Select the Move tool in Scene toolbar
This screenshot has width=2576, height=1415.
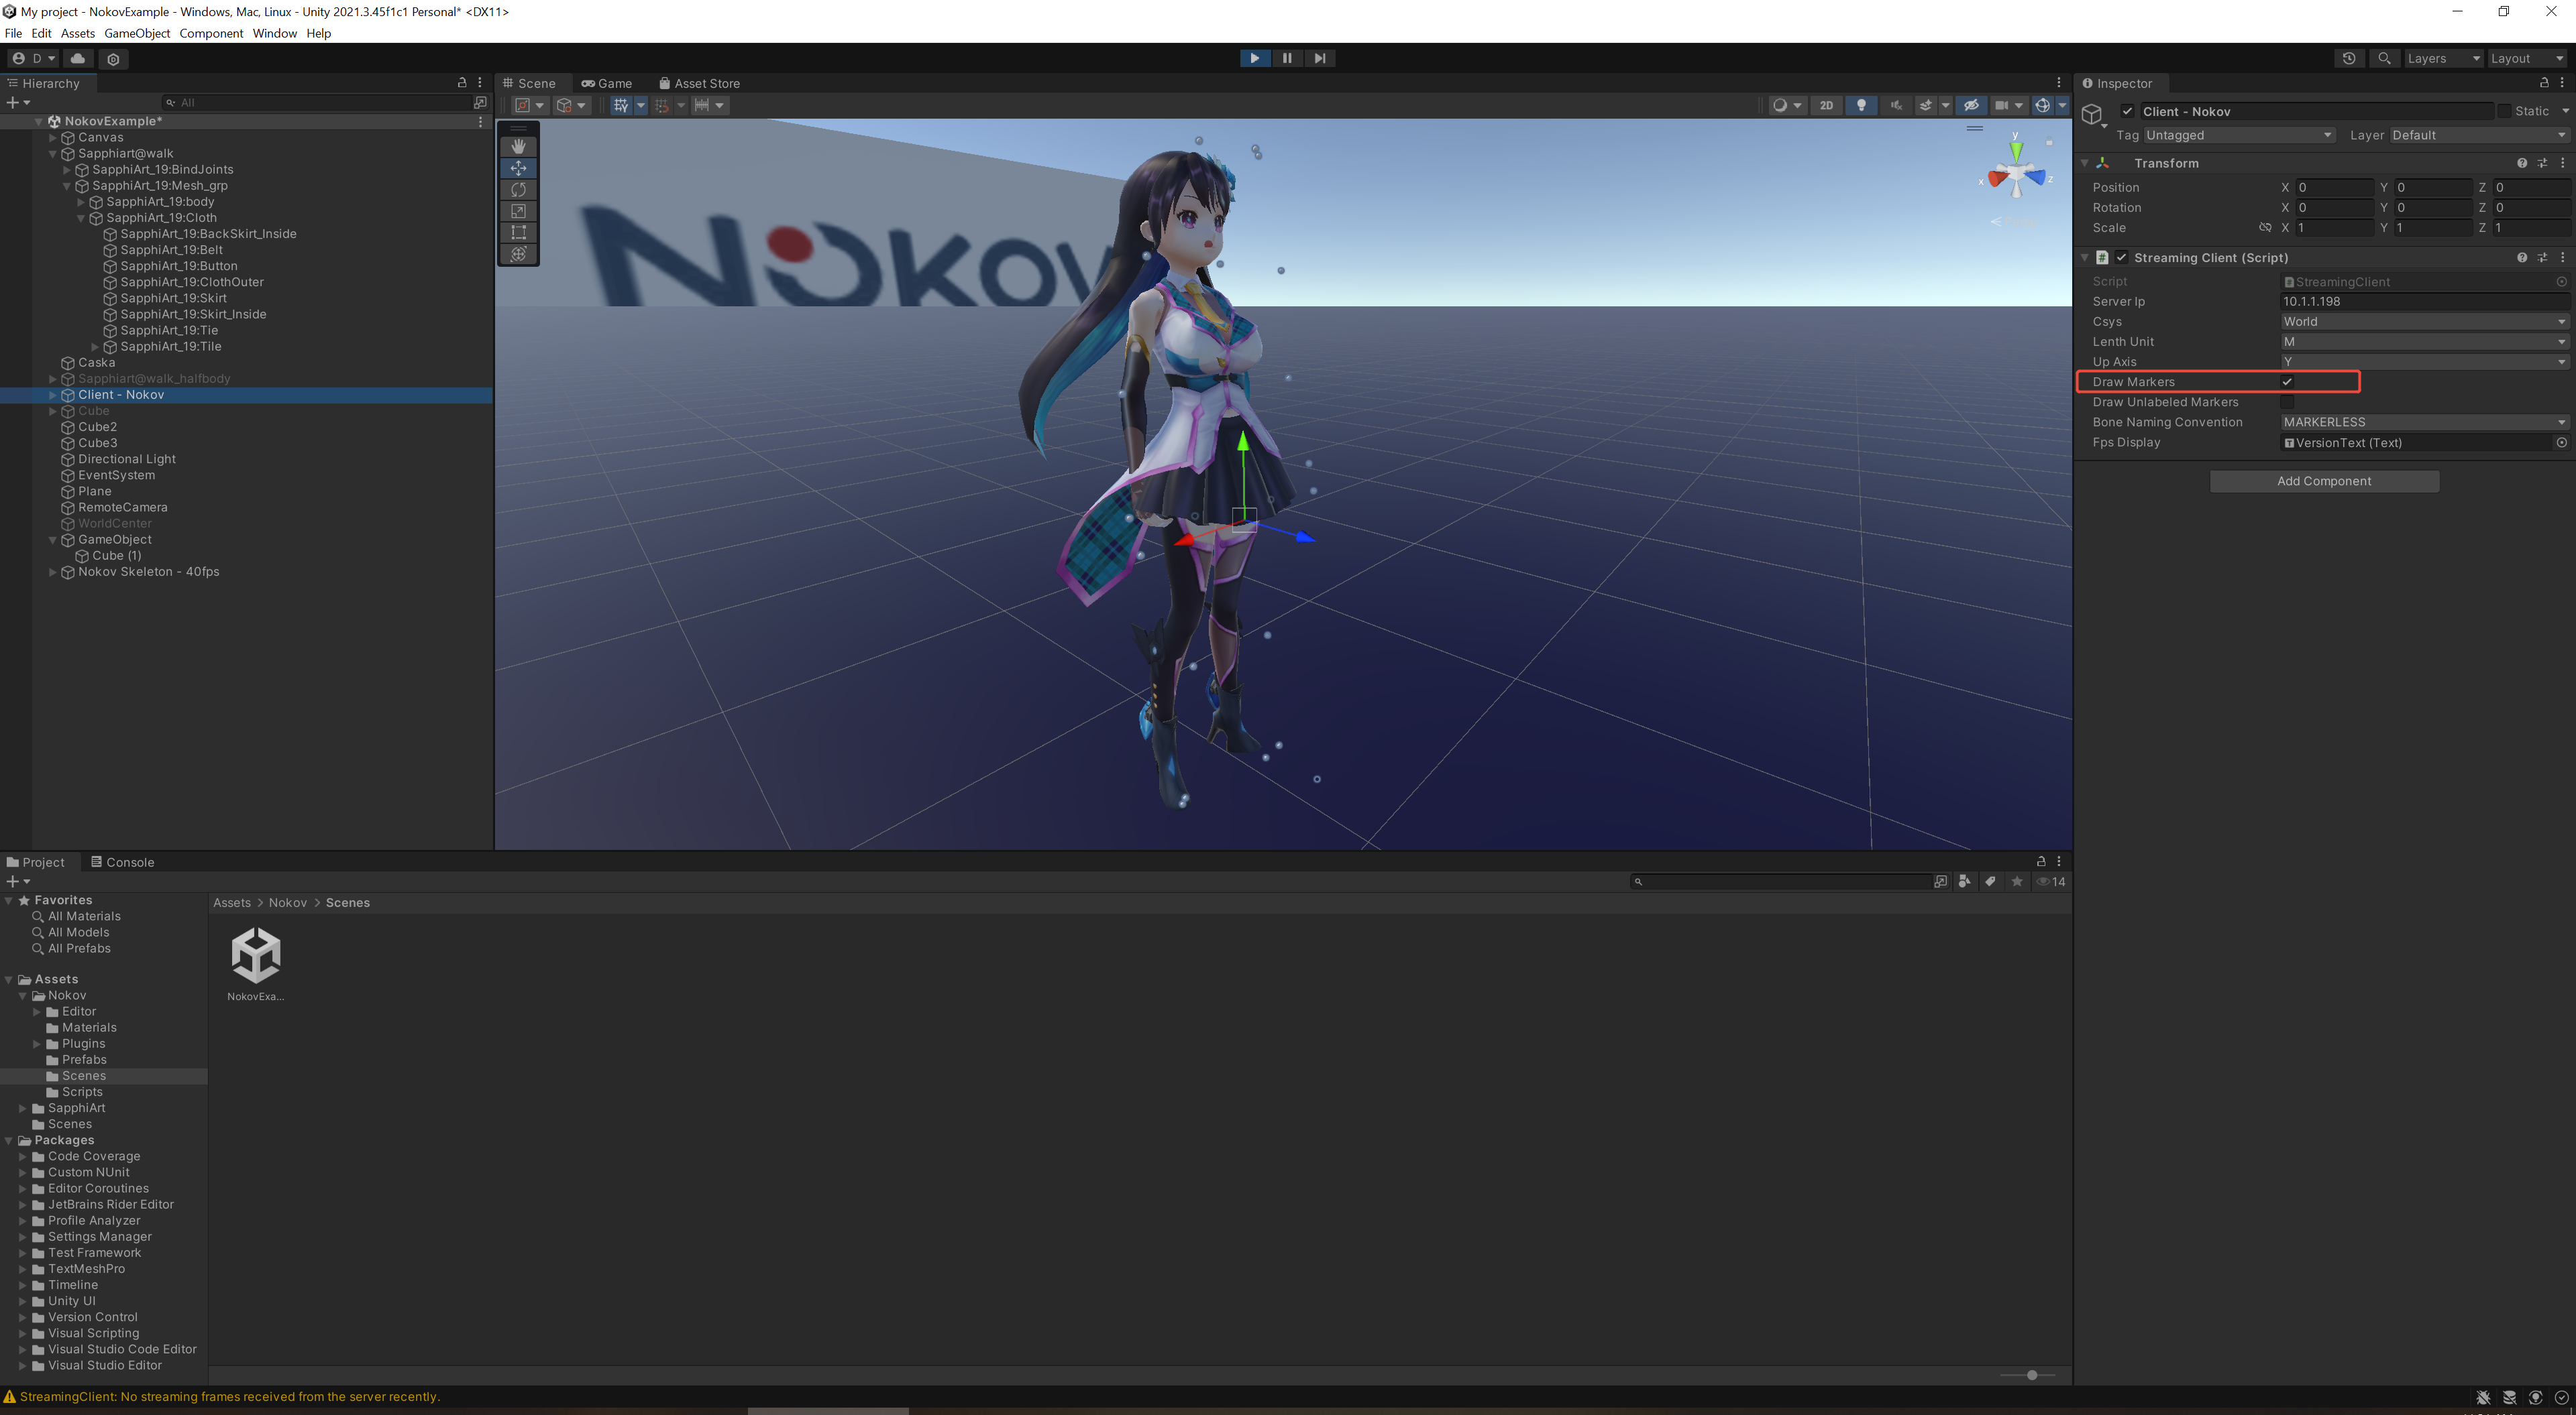(518, 168)
